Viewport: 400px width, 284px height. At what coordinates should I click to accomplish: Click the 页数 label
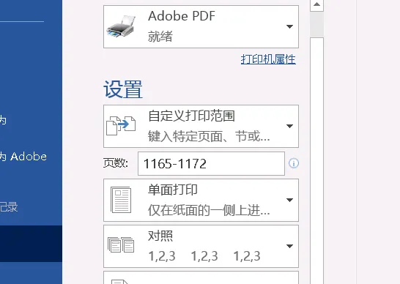pos(116,163)
